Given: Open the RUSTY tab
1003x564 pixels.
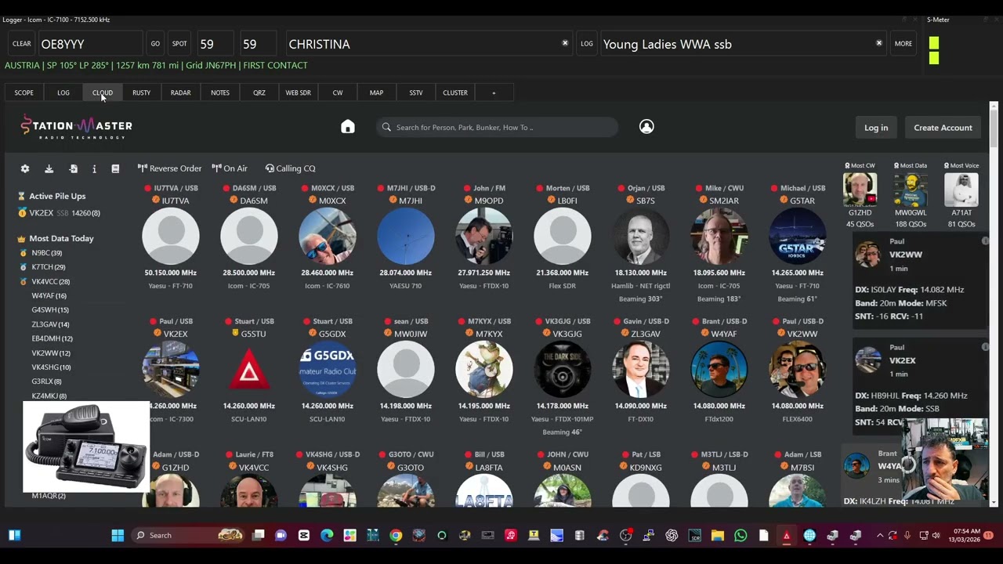Looking at the screenshot, I should tap(142, 92).
